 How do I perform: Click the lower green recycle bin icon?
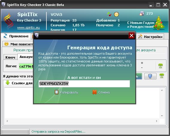[x=162, y=76]
